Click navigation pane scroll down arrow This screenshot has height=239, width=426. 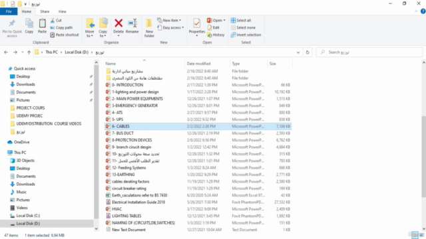[96, 229]
